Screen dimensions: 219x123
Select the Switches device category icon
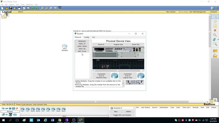coord(7,108)
